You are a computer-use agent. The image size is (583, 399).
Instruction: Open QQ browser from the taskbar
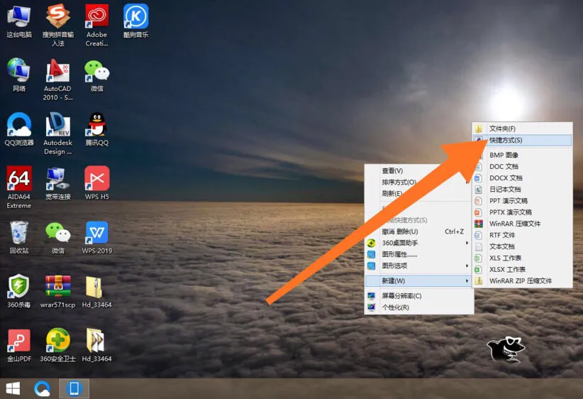tap(42, 389)
